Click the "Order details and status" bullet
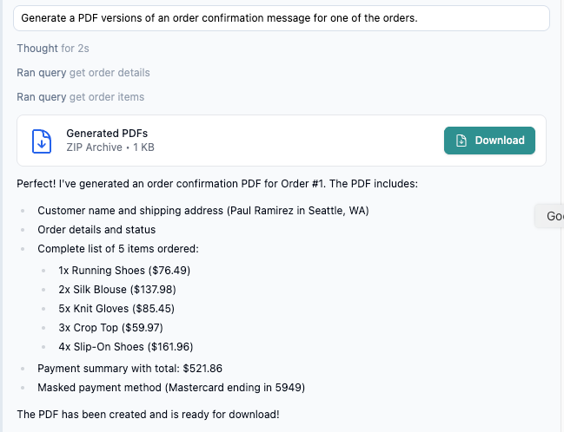Viewport: 564px width, 432px height. [x=96, y=230]
